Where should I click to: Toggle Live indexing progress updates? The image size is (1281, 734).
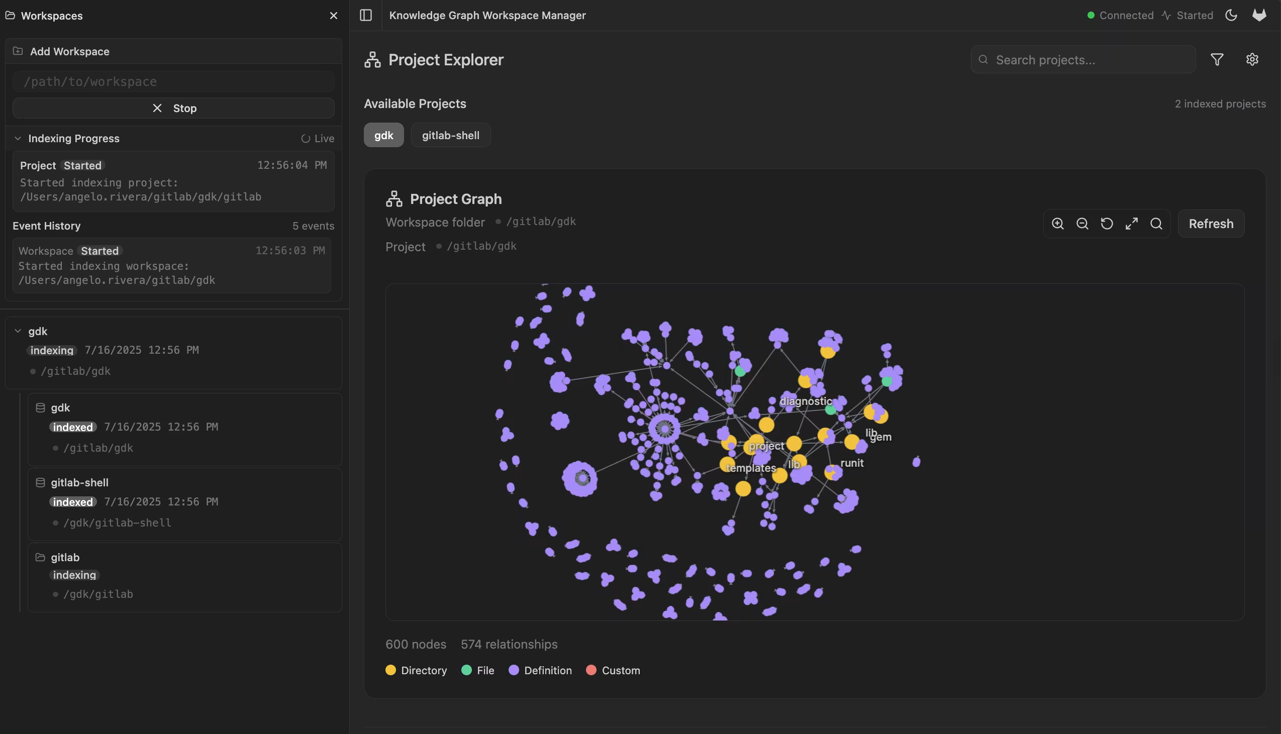[317, 138]
